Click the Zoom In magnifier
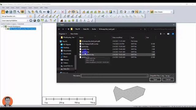The width and height of the screenshot is (196, 110). [x=37, y=12]
